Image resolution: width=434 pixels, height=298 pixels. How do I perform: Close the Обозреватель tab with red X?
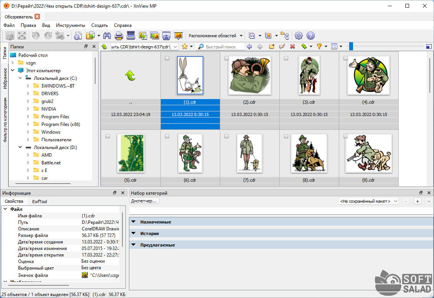coord(37,17)
